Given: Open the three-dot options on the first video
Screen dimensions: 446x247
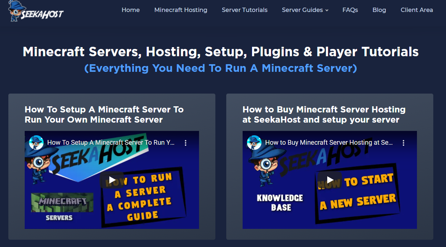Looking at the screenshot, I should click(186, 143).
